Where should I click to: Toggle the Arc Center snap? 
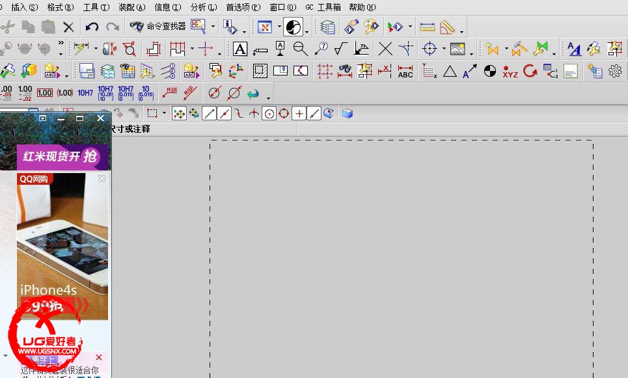[x=269, y=114]
